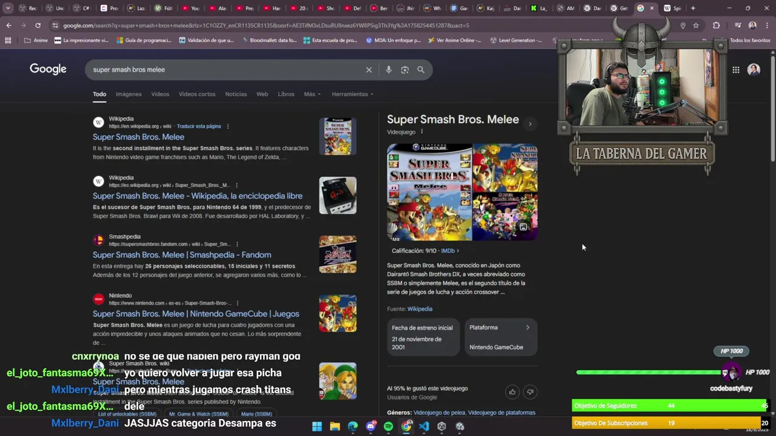The width and height of the screenshot is (776, 436).
Task: Click the Nintendo result favicon
Action: point(98,299)
